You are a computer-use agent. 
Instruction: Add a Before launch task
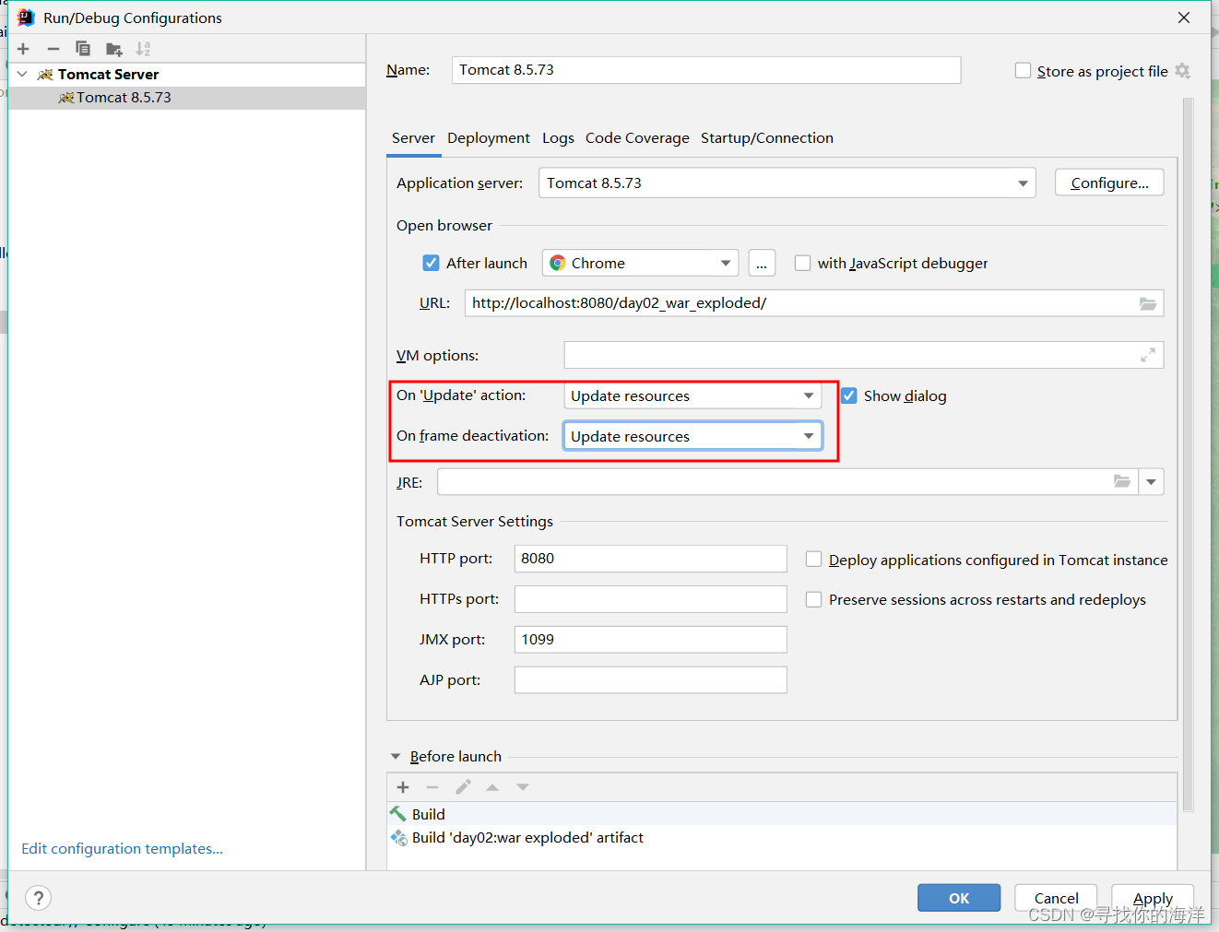tap(403, 787)
